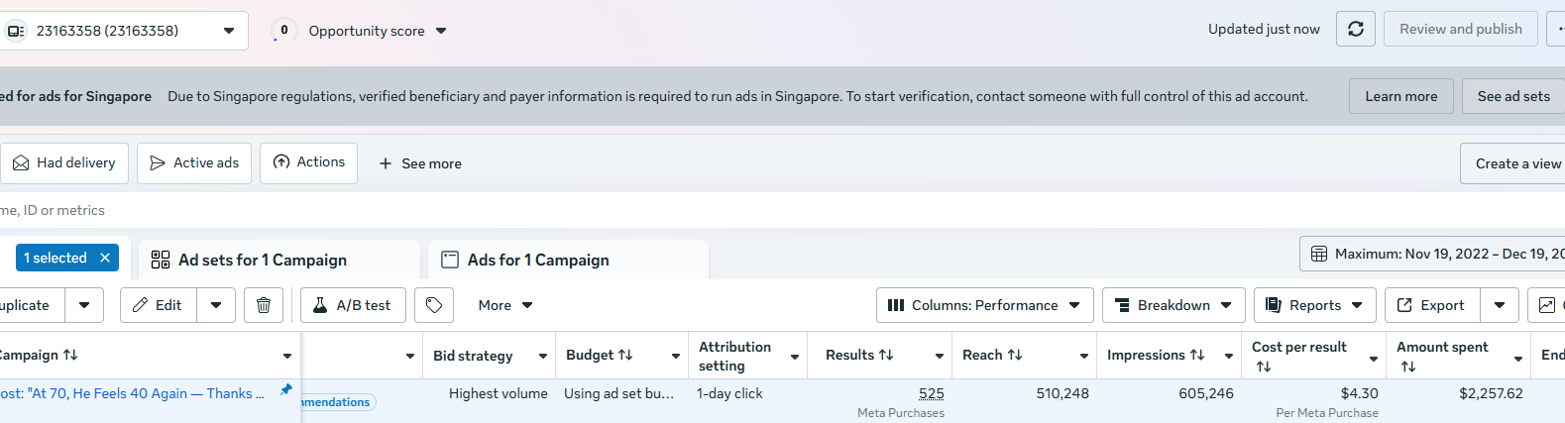Click the A/B test flask button
The image size is (1565, 423).
353,305
